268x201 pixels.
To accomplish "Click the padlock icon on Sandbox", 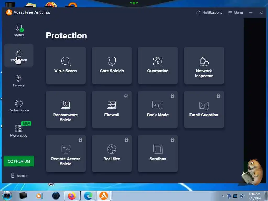I will (x=172, y=140).
